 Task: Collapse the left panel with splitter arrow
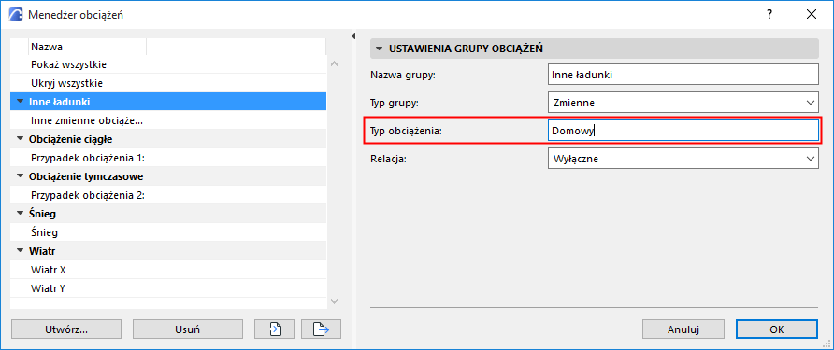click(x=353, y=36)
